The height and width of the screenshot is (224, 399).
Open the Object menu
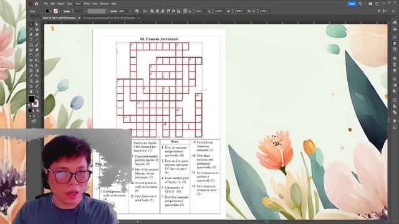(x=61, y=4)
